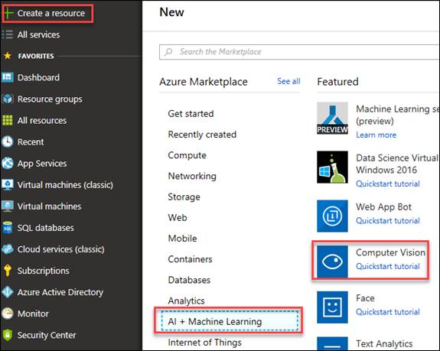Image resolution: width=440 pixels, height=351 pixels.
Task: Click Security Center label in sidebar
Action: pyautogui.click(x=47, y=335)
